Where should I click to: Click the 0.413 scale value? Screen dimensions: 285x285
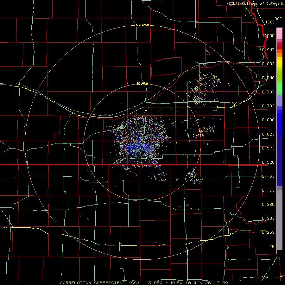(x=268, y=190)
